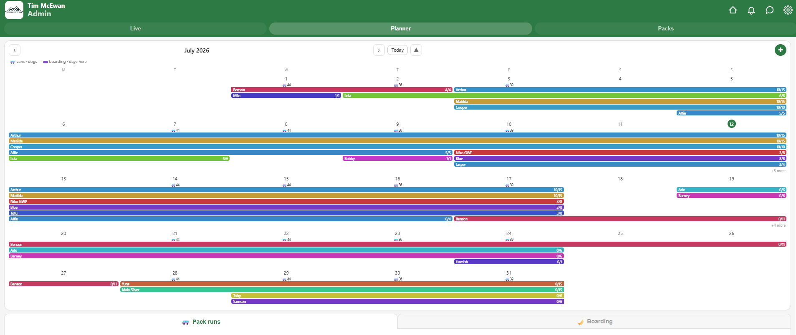The width and height of the screenshot is (796, 335).
Task: Open Niko GWP bar starting July 10
Action: tap(620, 153)
